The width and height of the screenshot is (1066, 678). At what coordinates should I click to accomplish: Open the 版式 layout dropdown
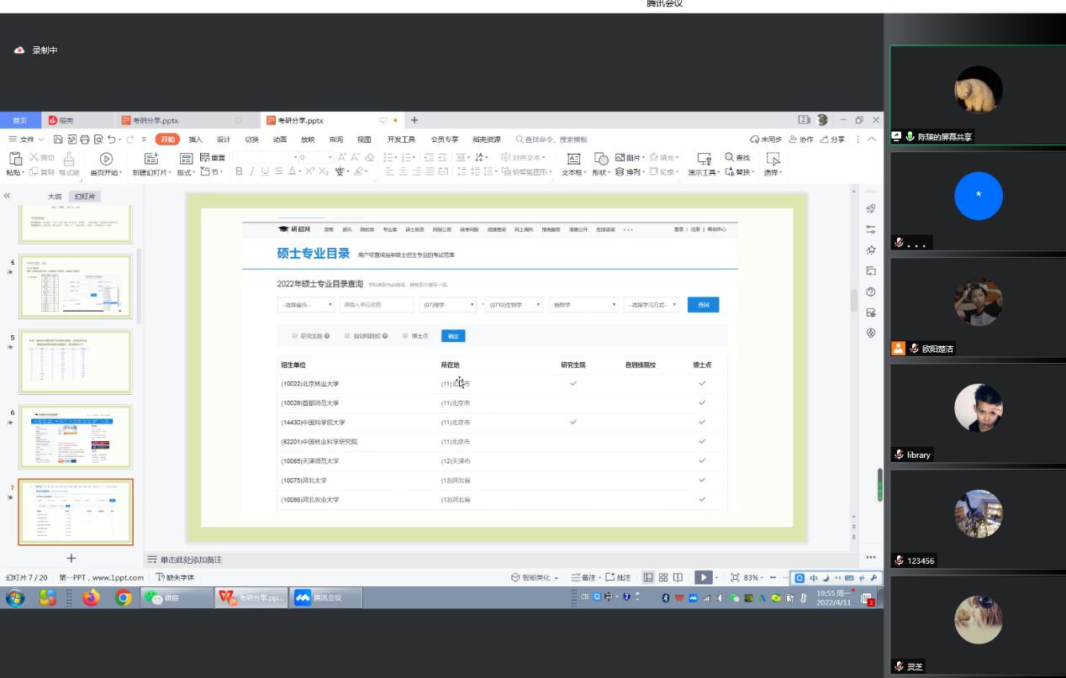click(185, 172)
